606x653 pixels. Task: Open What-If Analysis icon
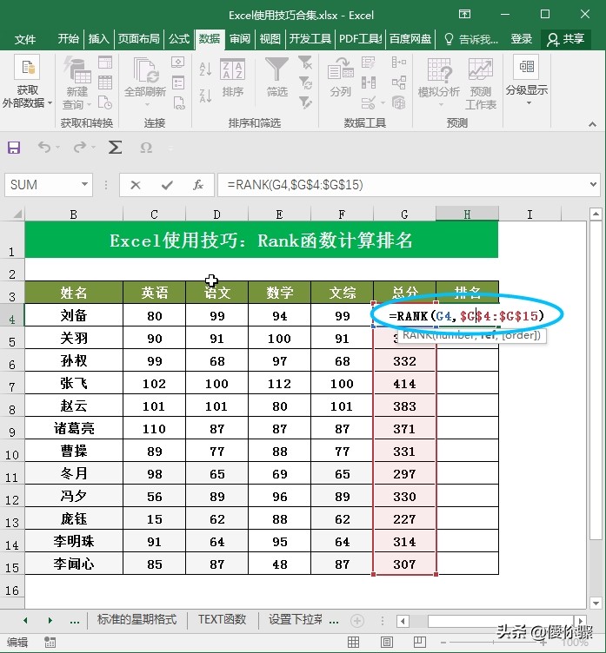click(x=439, y=70)
